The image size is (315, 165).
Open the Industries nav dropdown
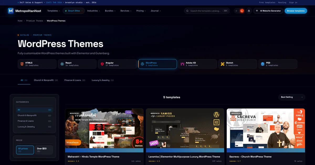coord(94,11)
